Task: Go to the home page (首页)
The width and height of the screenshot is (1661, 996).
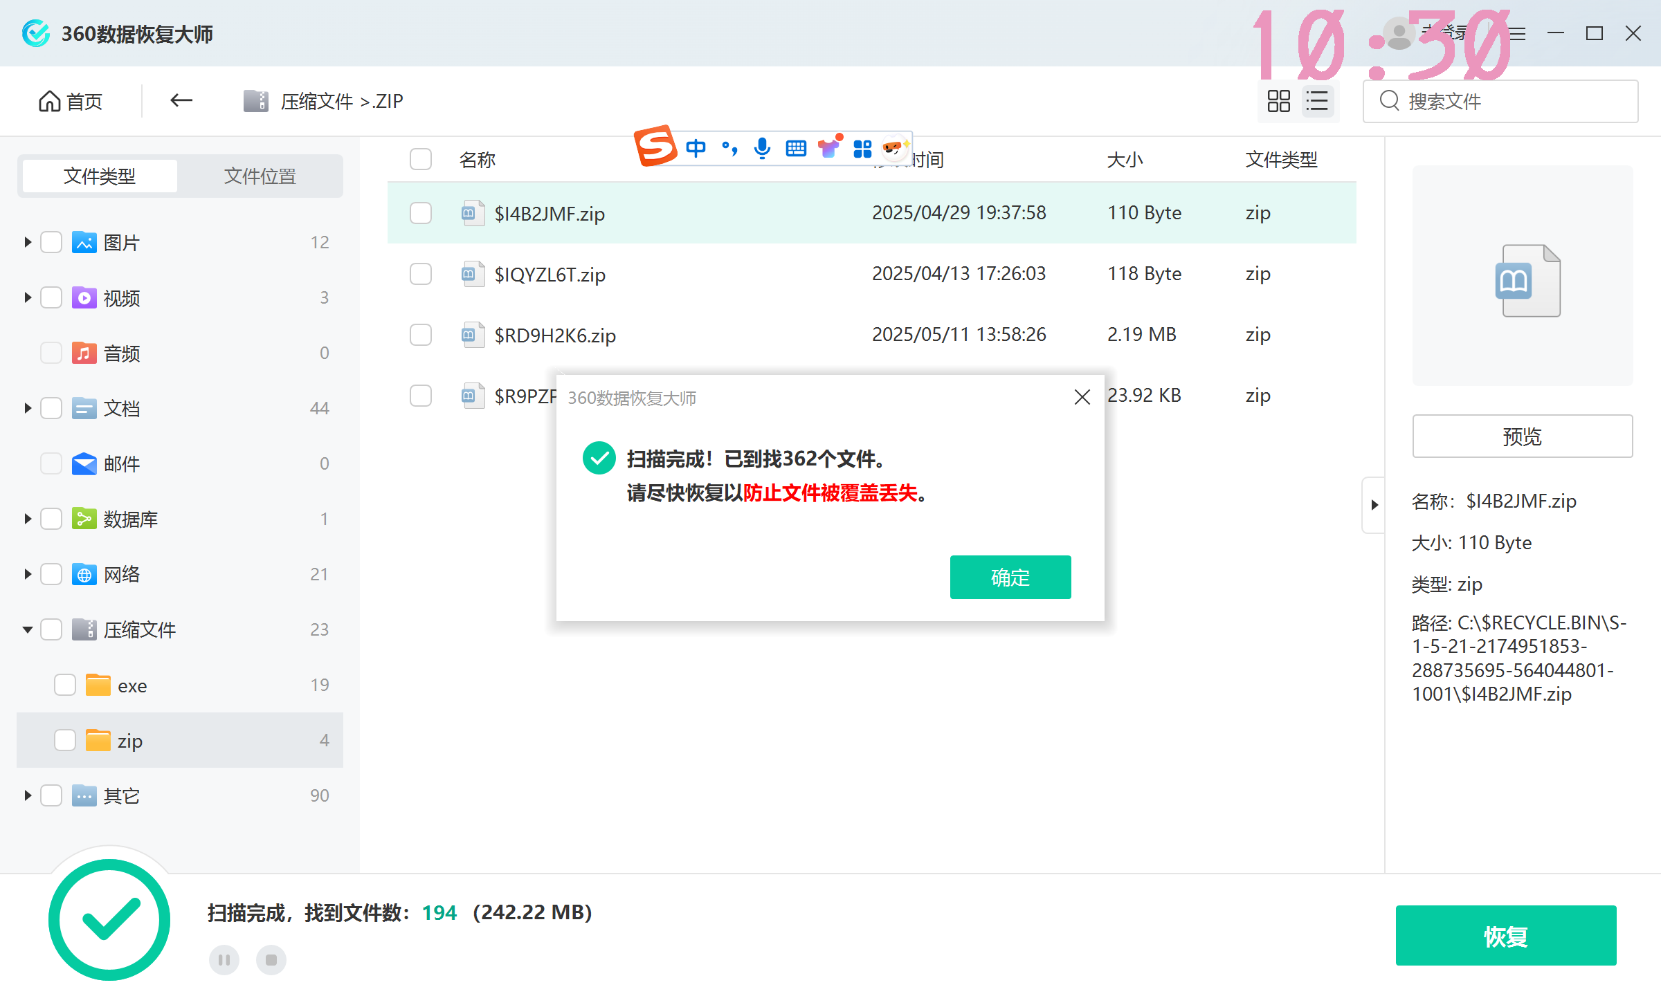Action: [71, 102]
